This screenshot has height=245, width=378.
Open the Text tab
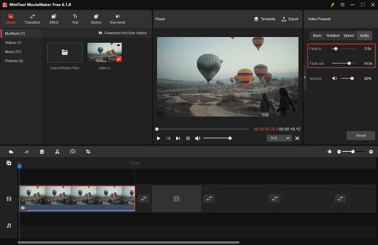(75, 19)
